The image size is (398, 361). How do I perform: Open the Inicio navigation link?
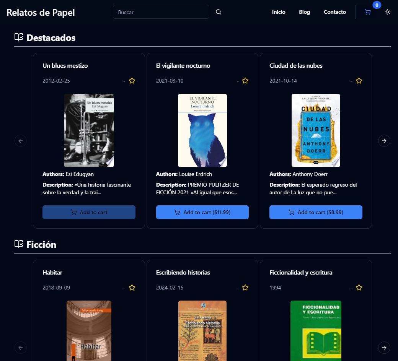coord(279,12)
